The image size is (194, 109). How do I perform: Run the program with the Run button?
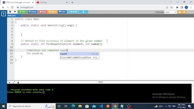point(22,12)
